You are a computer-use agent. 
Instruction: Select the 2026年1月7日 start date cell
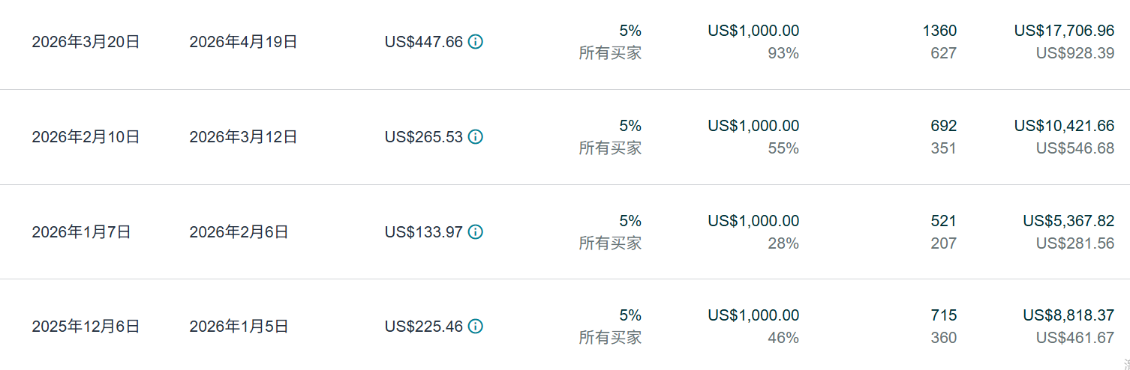tap(81, 232)
